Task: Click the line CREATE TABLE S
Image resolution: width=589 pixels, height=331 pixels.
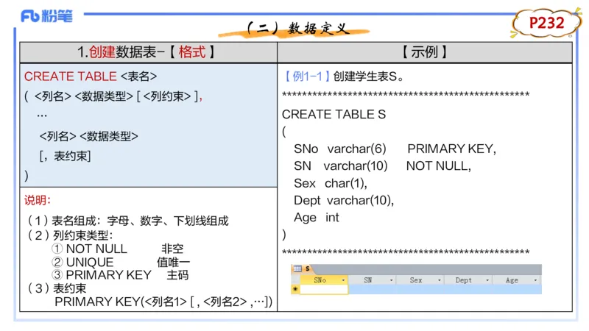Action: click(334, 114)
